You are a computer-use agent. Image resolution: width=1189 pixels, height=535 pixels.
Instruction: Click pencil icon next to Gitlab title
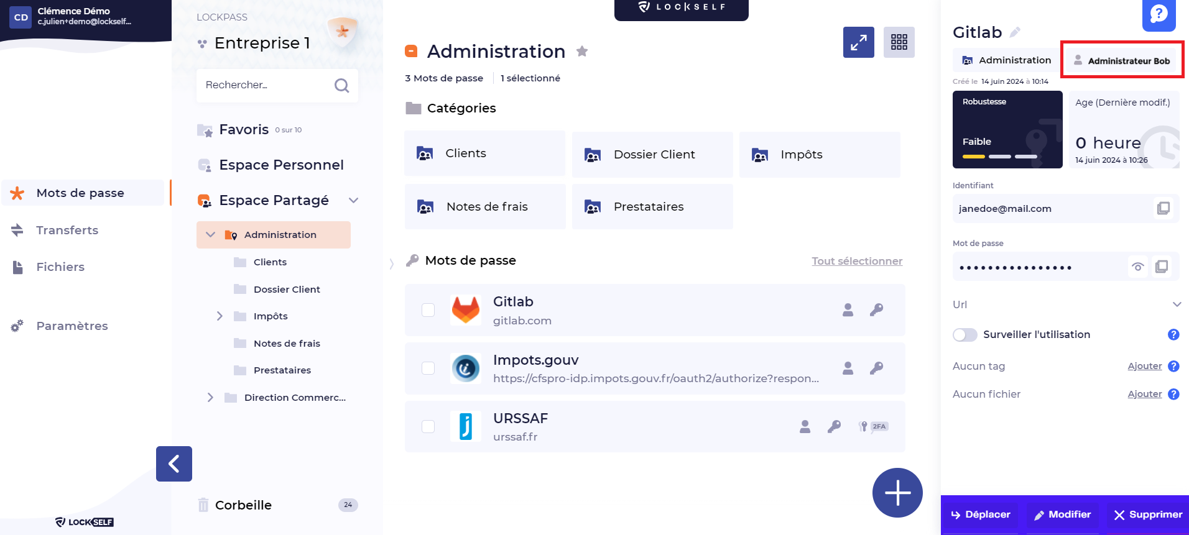[1015, 32]
